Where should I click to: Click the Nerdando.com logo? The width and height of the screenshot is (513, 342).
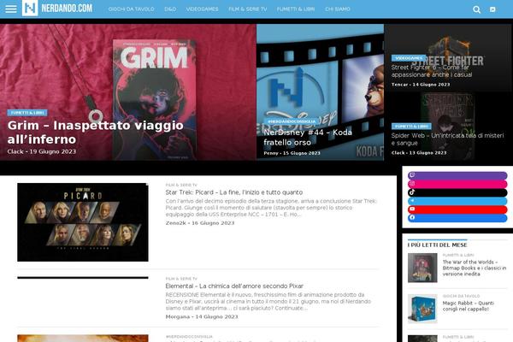point(57,9)
